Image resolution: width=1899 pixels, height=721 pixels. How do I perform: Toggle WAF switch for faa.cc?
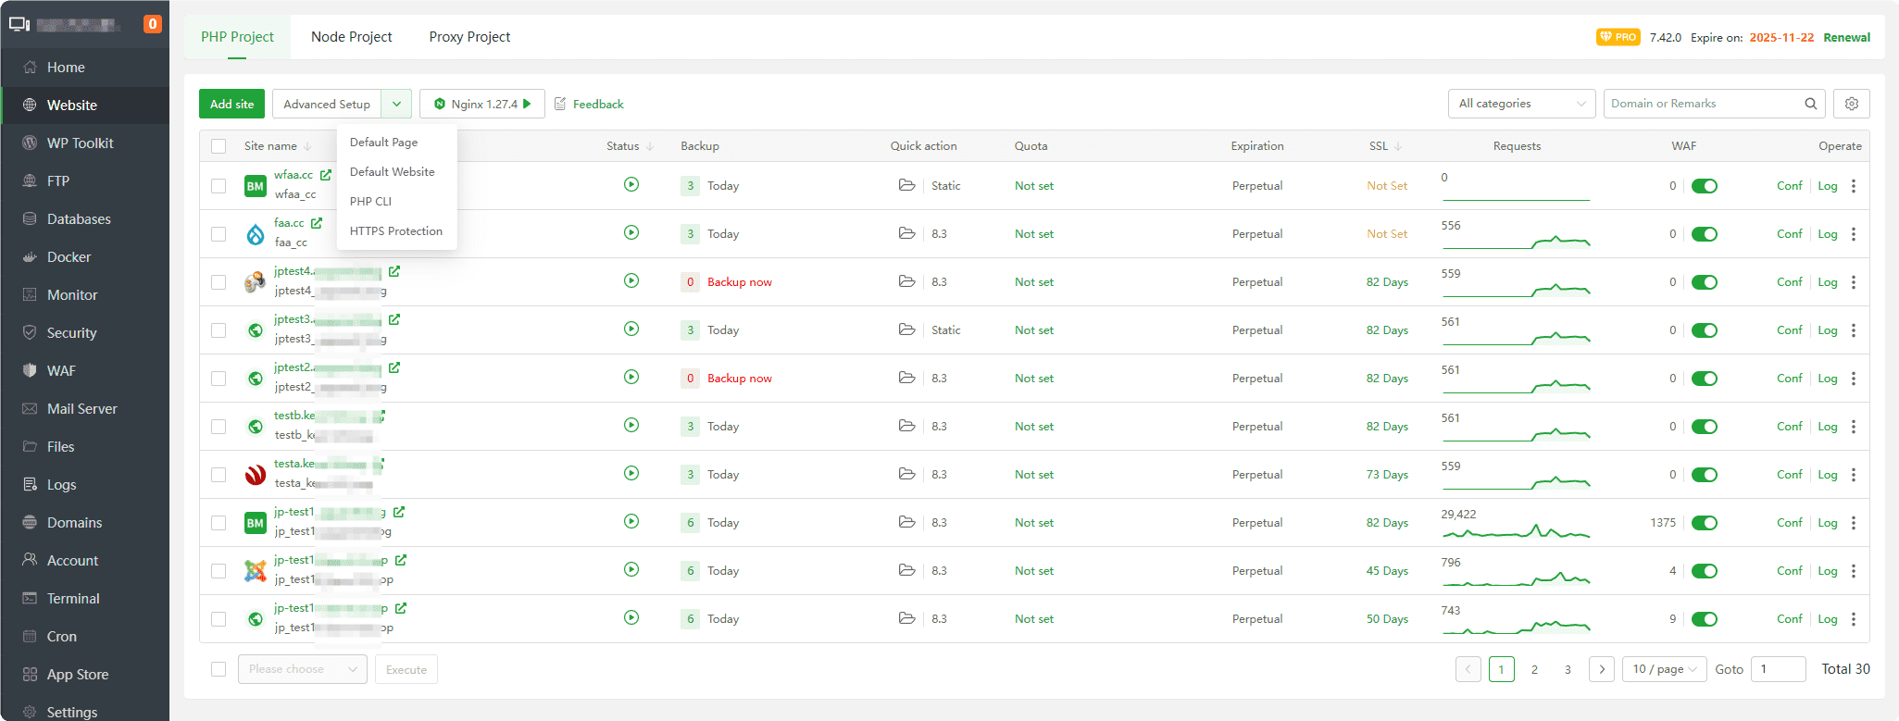[x=1704, y=234]
